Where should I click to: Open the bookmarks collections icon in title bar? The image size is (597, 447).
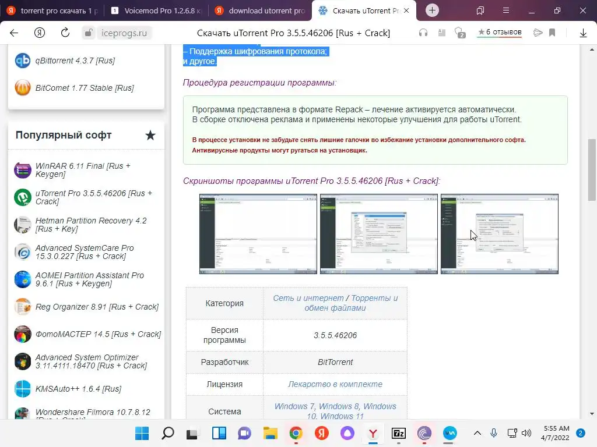pos(480,10)
